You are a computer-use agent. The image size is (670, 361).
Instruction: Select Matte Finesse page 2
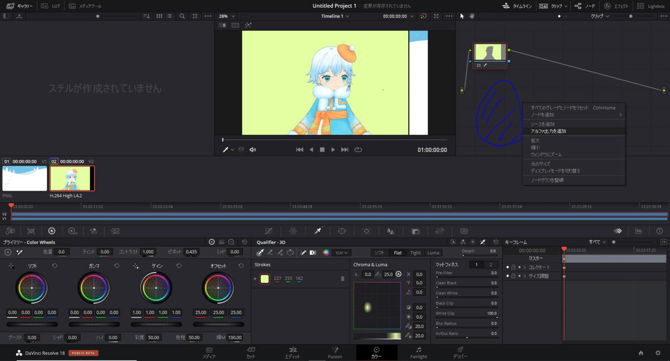point(491,265)
